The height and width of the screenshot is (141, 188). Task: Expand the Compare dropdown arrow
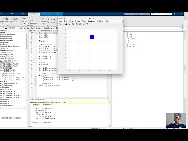20,19
